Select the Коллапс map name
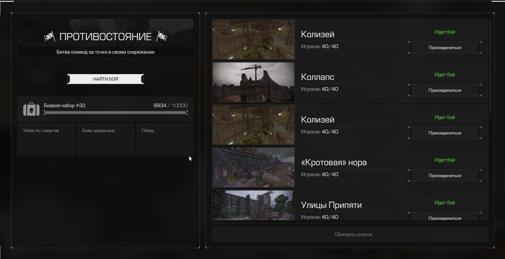This screenshot has height=259, width=505. pos(318,77)
